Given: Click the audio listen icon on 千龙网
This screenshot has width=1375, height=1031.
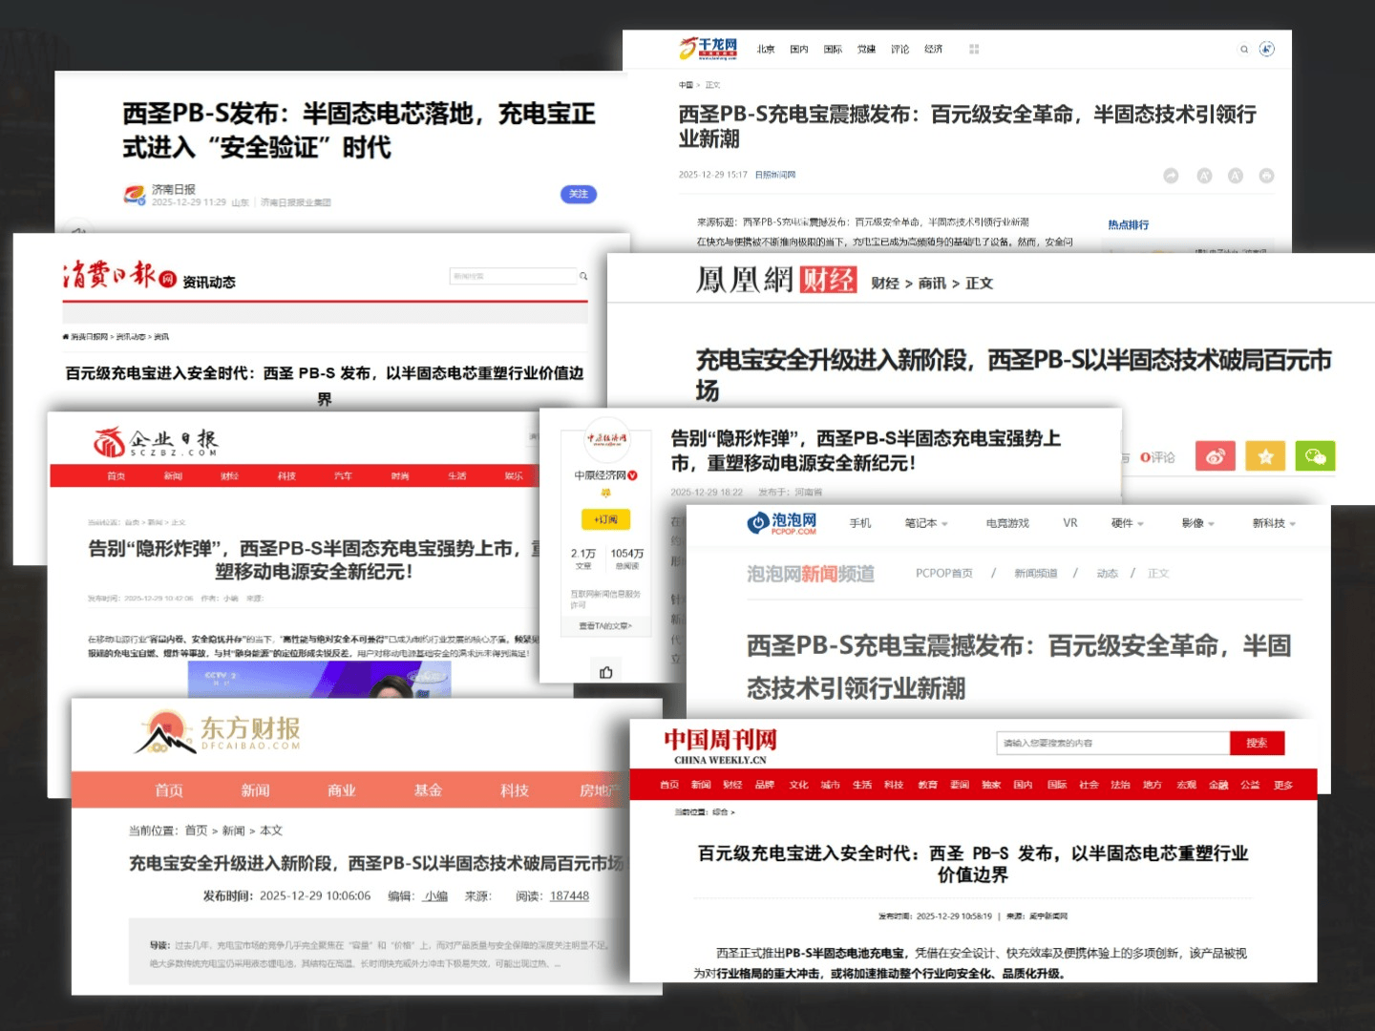Looking at the screenshot, I should (1267, 49).
